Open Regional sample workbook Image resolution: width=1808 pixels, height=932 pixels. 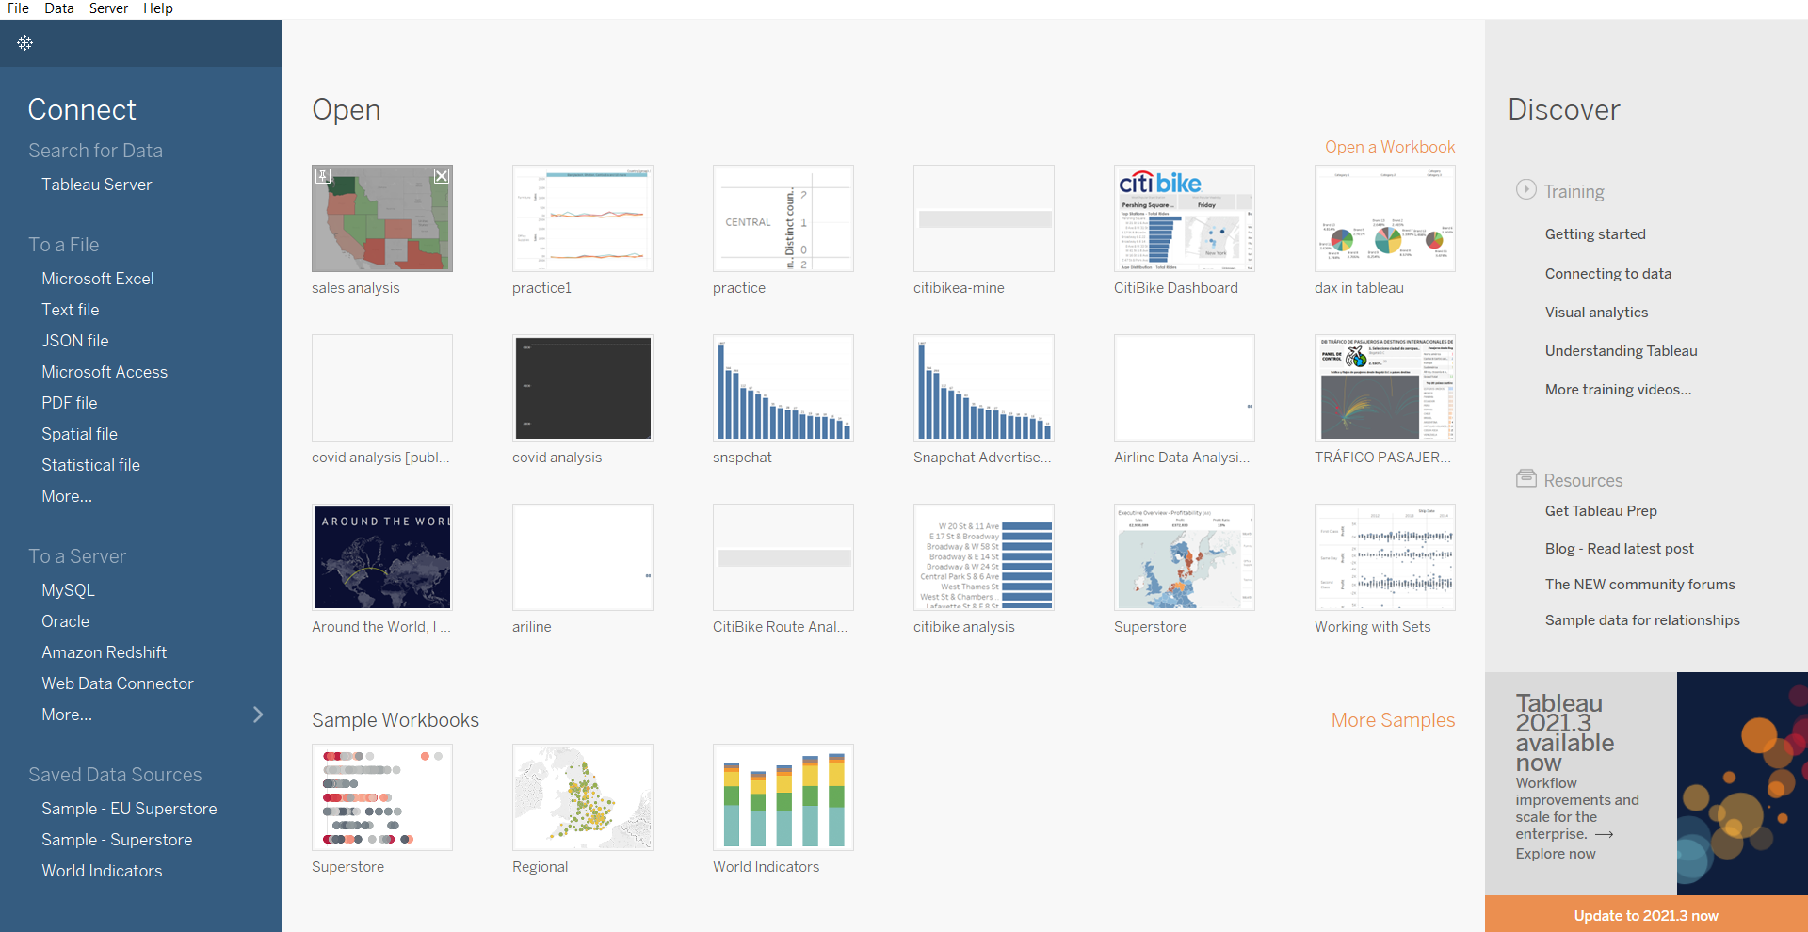[583, 797]
